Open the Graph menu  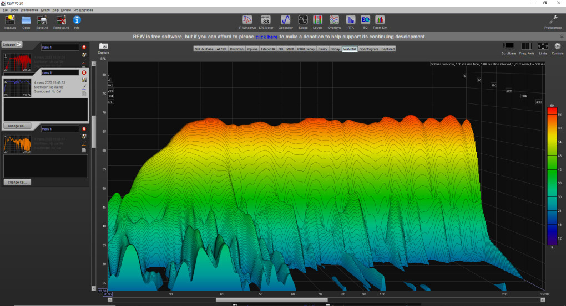[45, 10]
